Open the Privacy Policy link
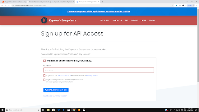Screen dimensions: 199x112 [92, 75]
